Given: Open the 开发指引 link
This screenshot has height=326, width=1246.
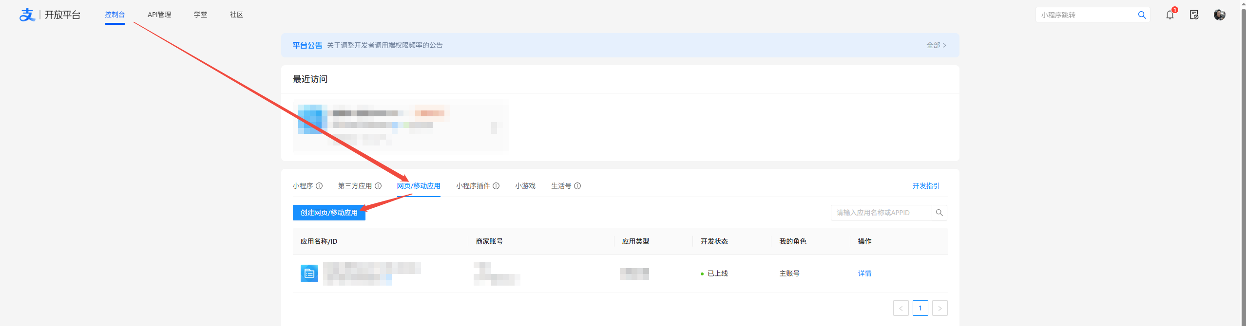Looking at the screenshot, I should pos(926,186).
